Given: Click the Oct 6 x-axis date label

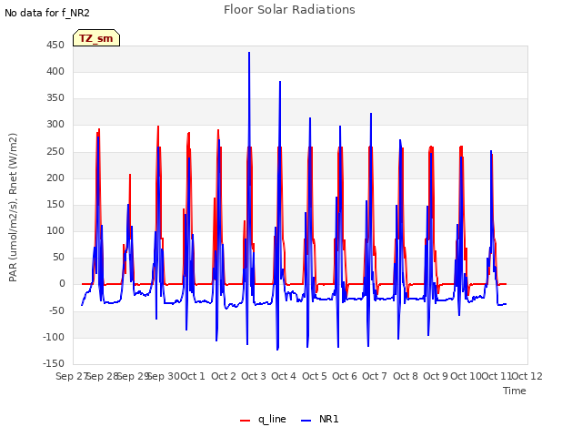Looking at the screenshot, I should coord(345,376).
